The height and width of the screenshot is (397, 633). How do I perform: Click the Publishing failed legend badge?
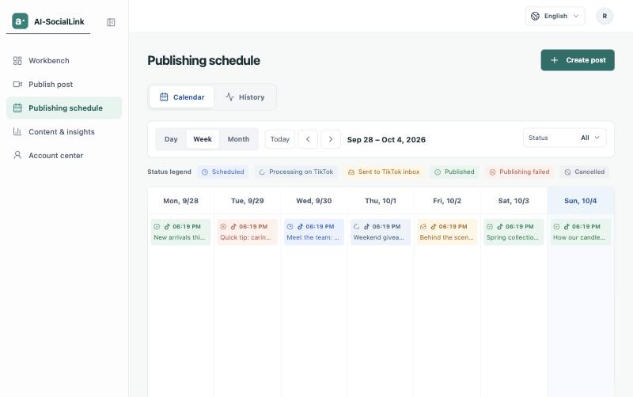point(520,172)
